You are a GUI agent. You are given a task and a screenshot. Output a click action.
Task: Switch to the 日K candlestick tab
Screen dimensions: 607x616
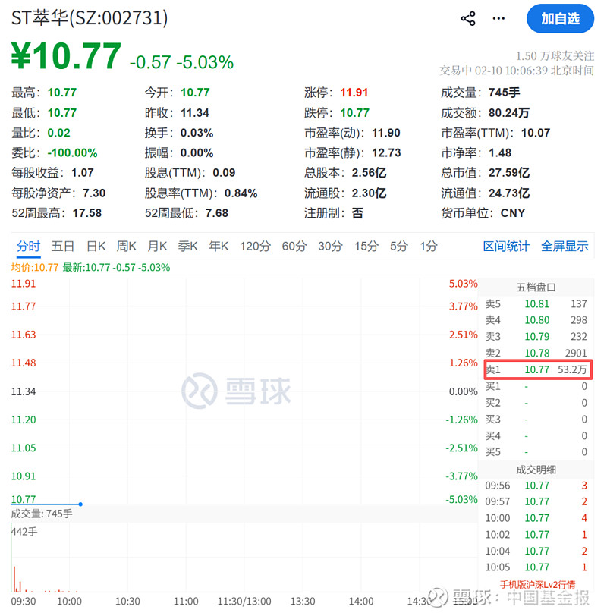click(x=95, y=247)
